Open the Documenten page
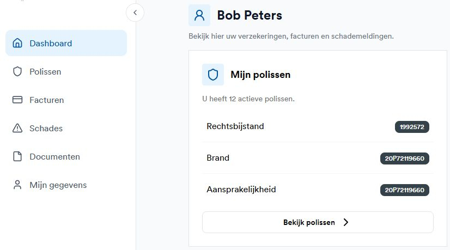 [x=54, y=157]
